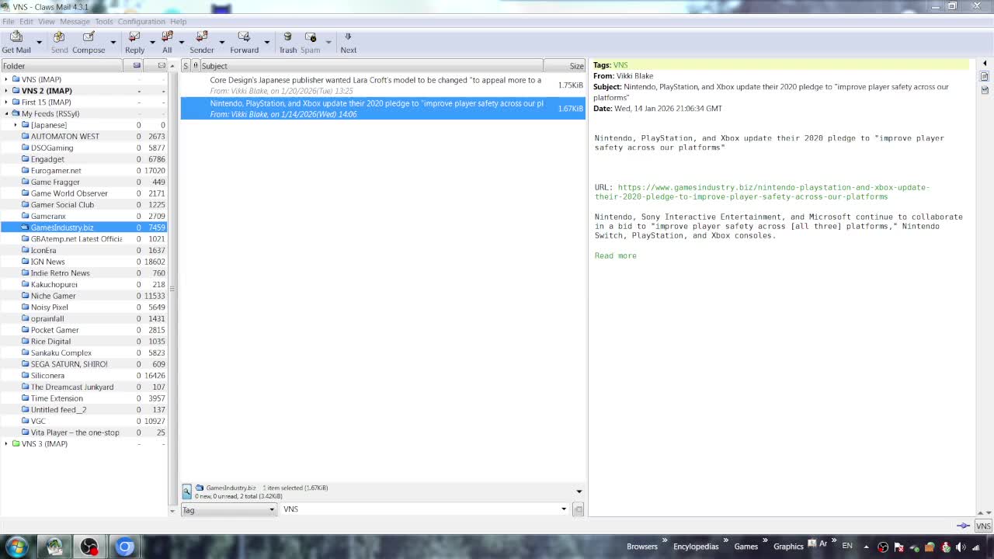Toggle the quick search magnifier icon

pyautogui.click(x=187, y=491)
